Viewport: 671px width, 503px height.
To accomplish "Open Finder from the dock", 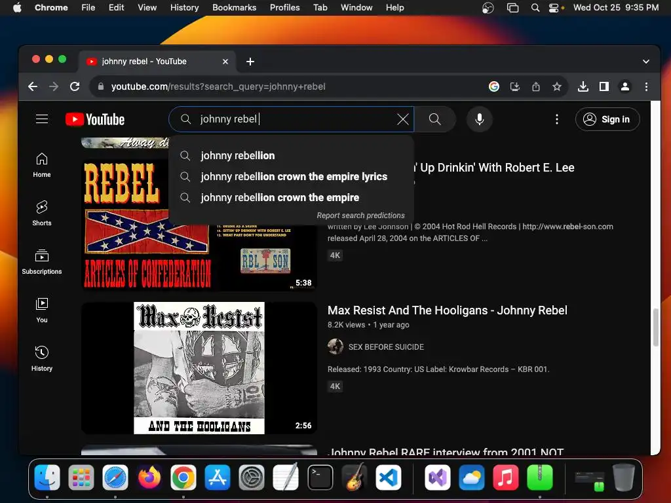I will point(47,477).
